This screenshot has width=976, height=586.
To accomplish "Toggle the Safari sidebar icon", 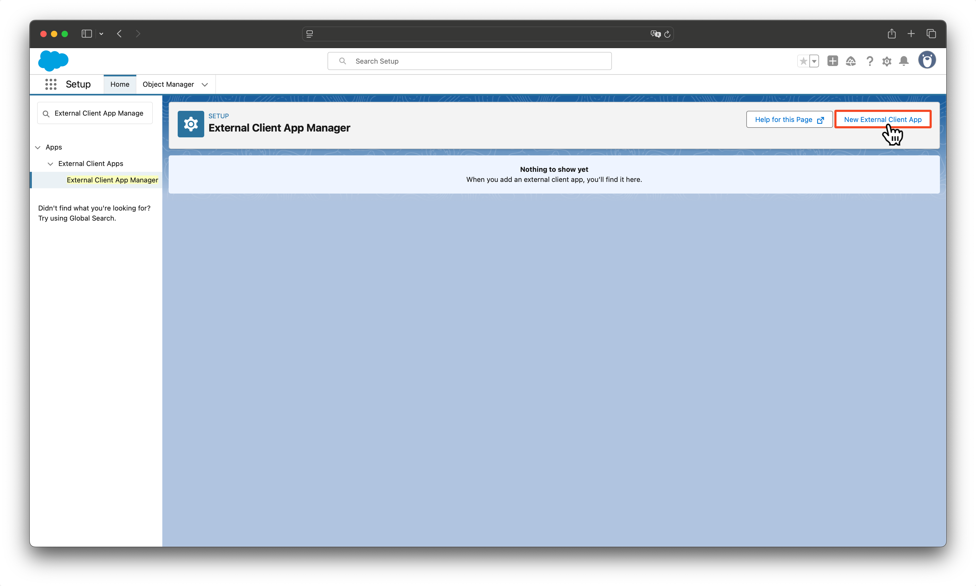I will (x=86, y=34).
